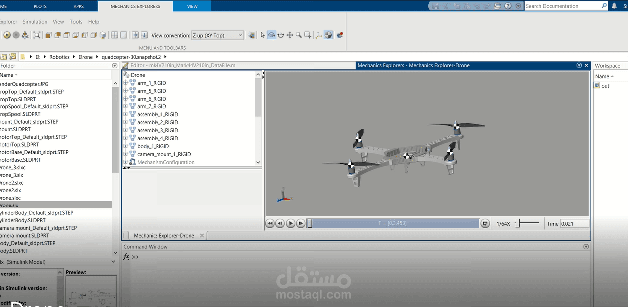Screen dimensions: 628x307
Task: Click the Time value input field
Action: point(575,224)
